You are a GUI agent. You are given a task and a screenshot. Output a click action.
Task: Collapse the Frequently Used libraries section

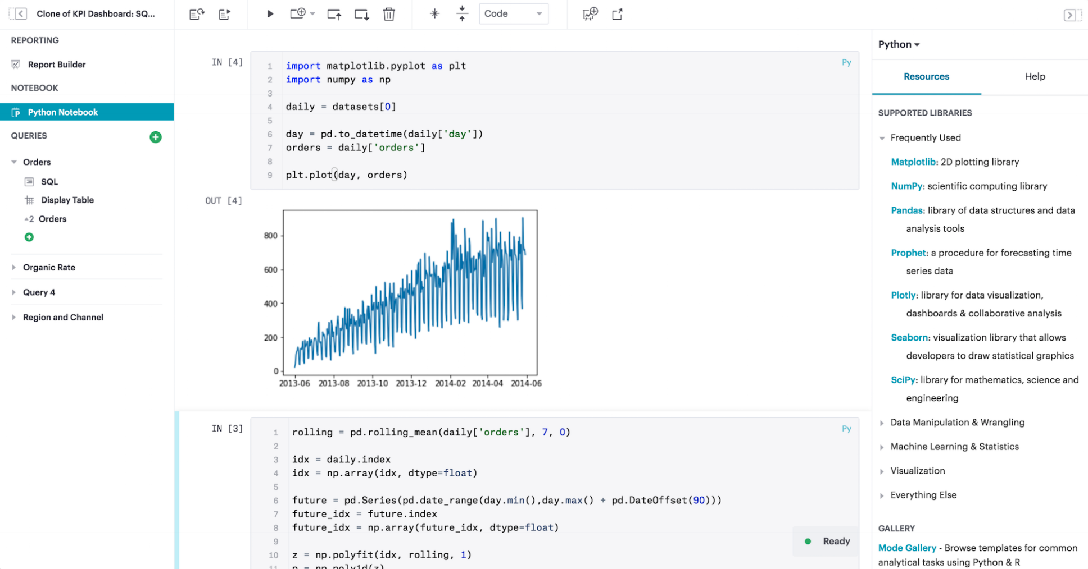pos(882,138)
